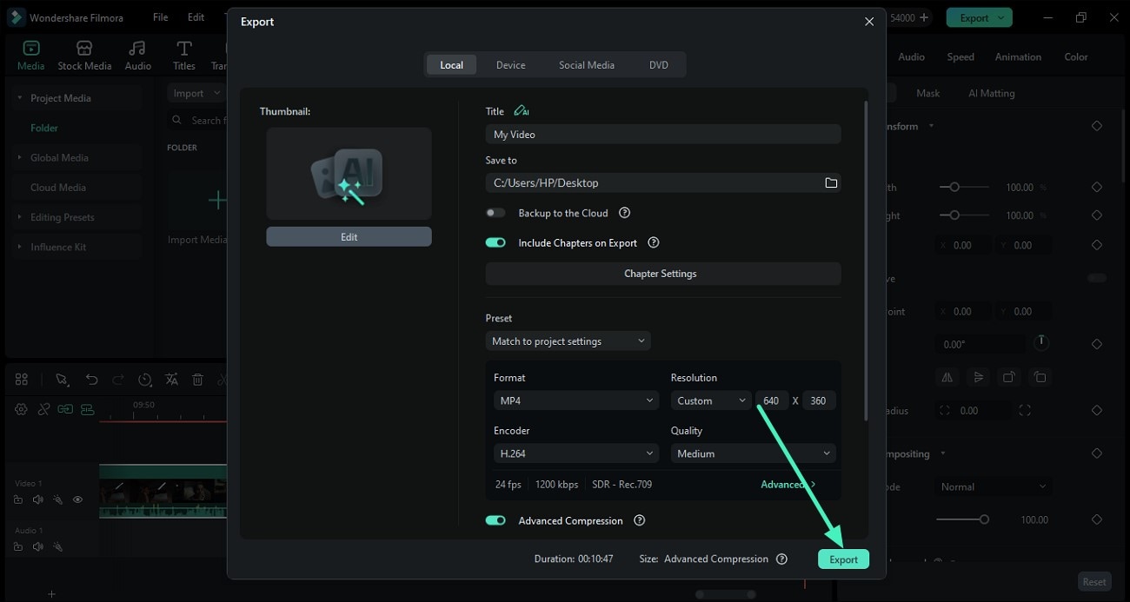Image resolution: width=1130 pixels, height=602 pixels.
Task: Click the unlink clips icon in timeline
Action: pos(43,409)
